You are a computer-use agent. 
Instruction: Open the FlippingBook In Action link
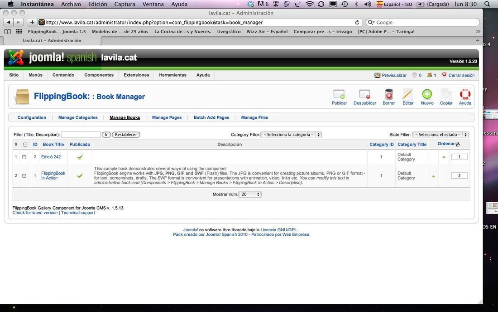point(53,175)
